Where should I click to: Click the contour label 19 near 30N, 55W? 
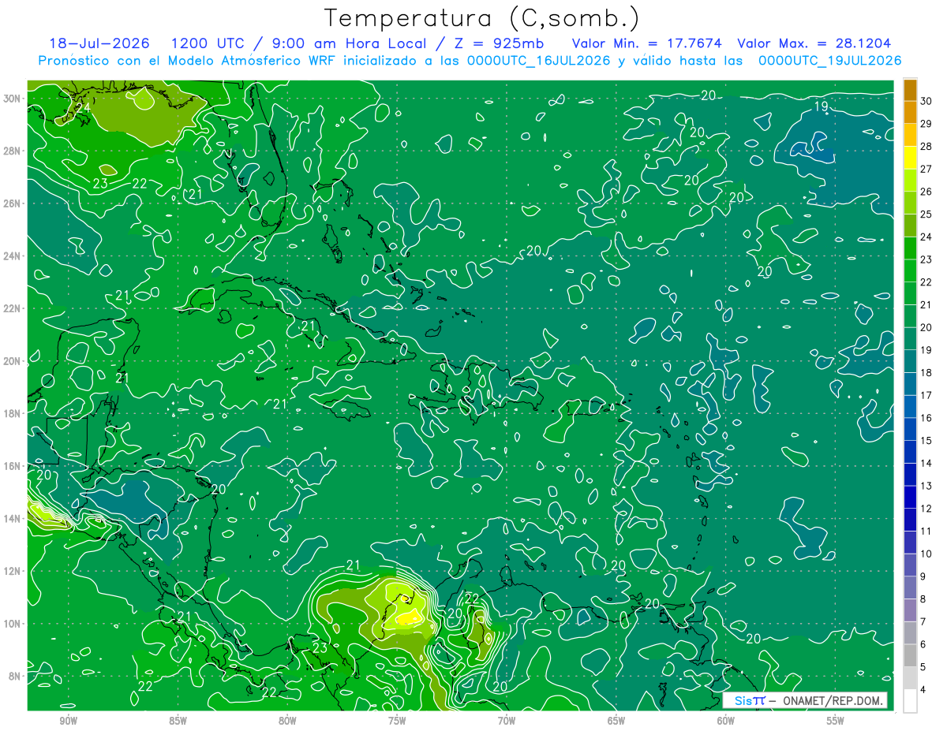pyautogui.click(x=821, y=106)
